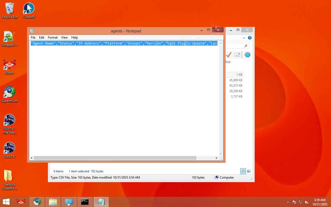Image resolution: width=331 pixels, height=207 pixels.
Task: Switch Explorer to Details view
Action: coord(243,171)
